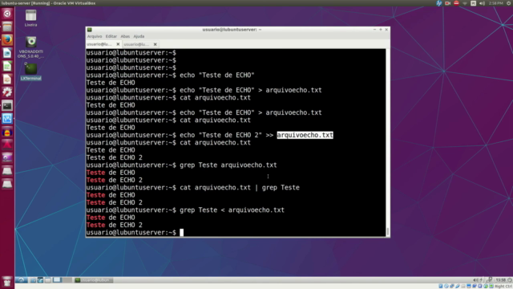
Task: Launch Firefox from the dock
Action: [7, 39]
